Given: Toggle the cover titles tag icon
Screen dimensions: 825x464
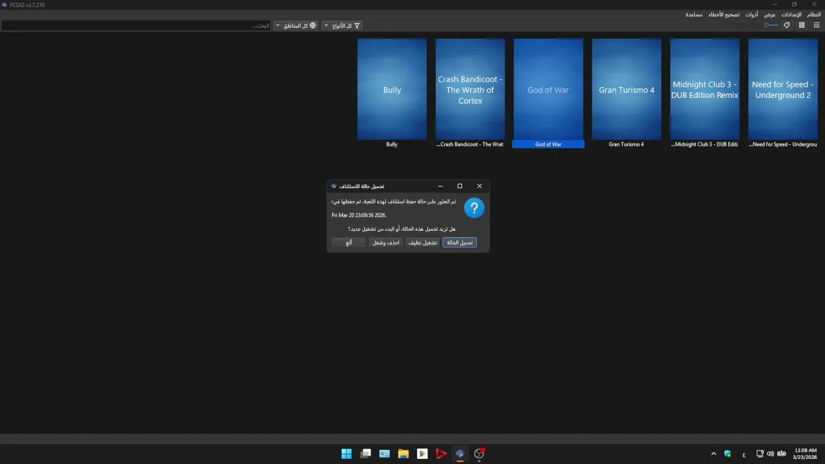Looking at the screenshot, I should [x=787, y=25].
